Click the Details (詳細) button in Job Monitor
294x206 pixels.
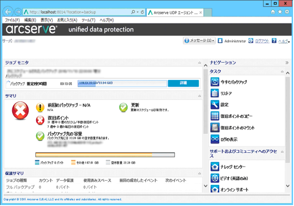183,83
